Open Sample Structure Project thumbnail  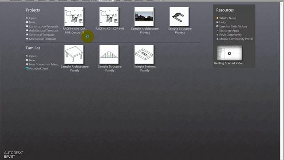179,16
